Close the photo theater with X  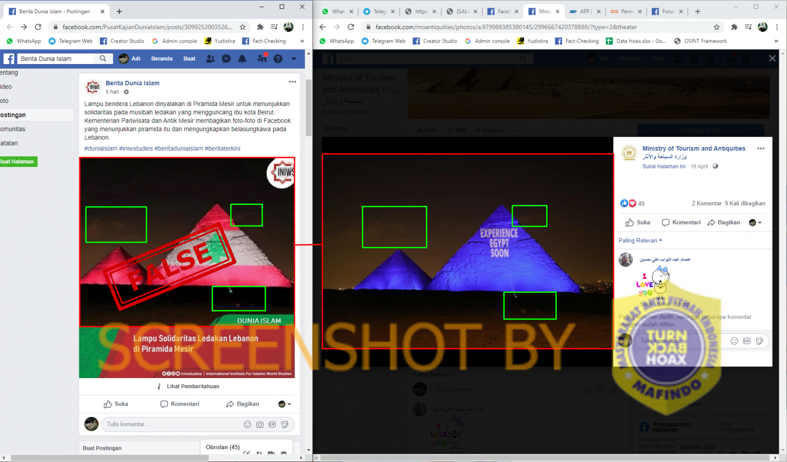coord(772,58)
